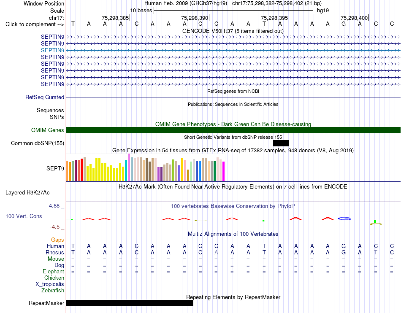Click the 4.88 PhyloP upper scale value
The height and width of the screenshot is (313, 401).
pos(54,206)
